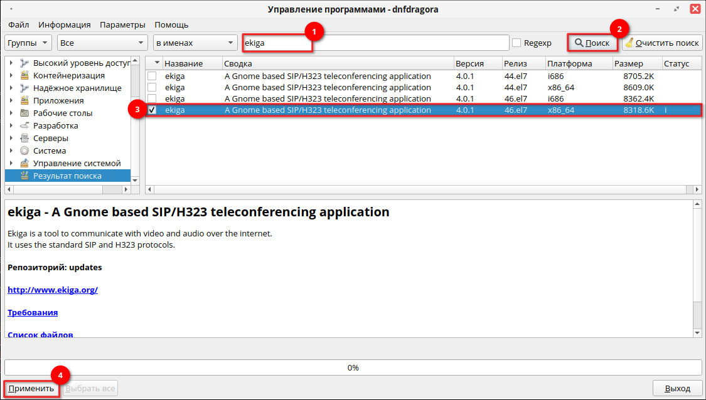Expand the Контейнеризация group
The height and width of the screenshot is (400, 706).
pyautogui.click(x=11, y=76)
